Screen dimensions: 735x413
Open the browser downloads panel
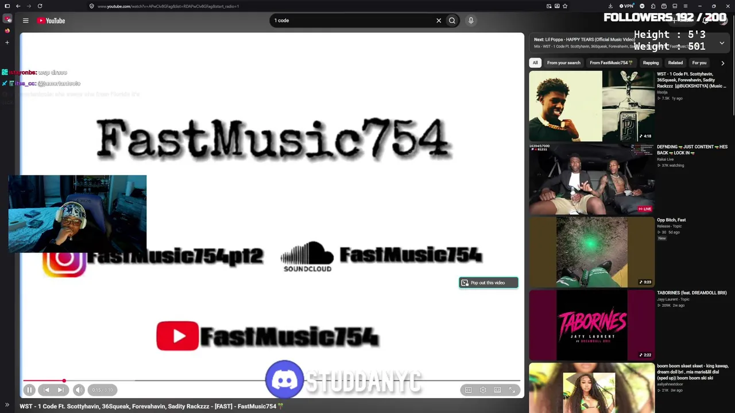(610, 6)
